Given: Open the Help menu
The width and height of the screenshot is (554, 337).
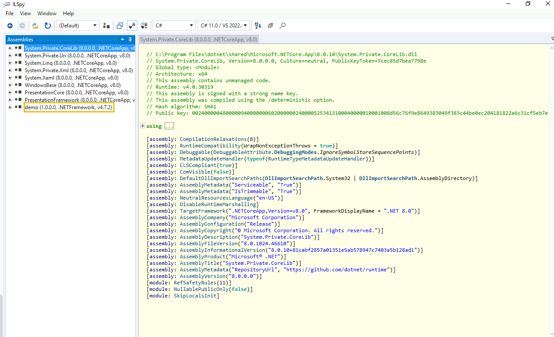Looking at the screenshot, I should click(x=68, y=13).
